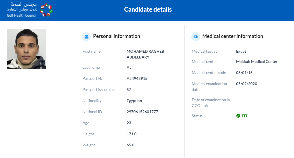The width and height of the screenshot is (294, 158).
Task: Click the candidate photo thumbnail
Action: point(26,49)
